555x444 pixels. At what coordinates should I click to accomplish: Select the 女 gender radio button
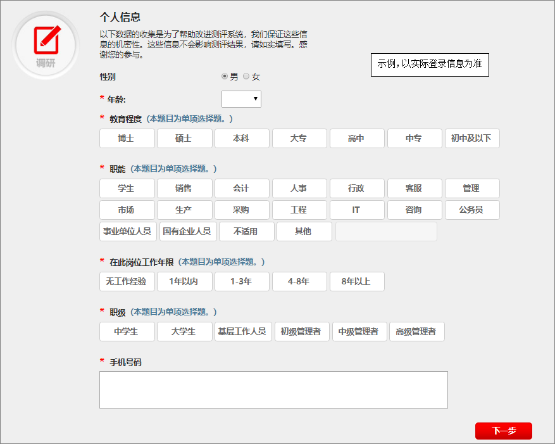[246, 76]
